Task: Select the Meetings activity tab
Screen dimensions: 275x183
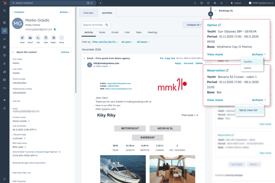Action: (x=153, y=33)
